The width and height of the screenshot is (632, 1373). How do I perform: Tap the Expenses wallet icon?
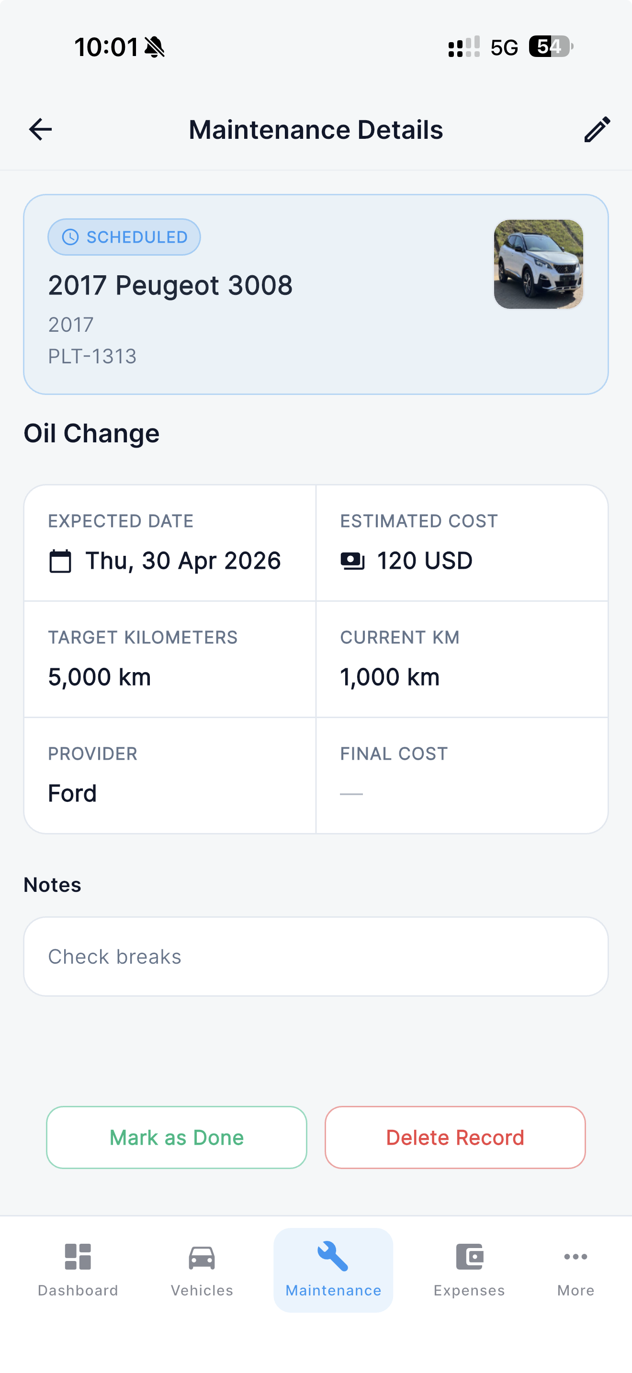pyautogui.click(x=470, y=1257)
